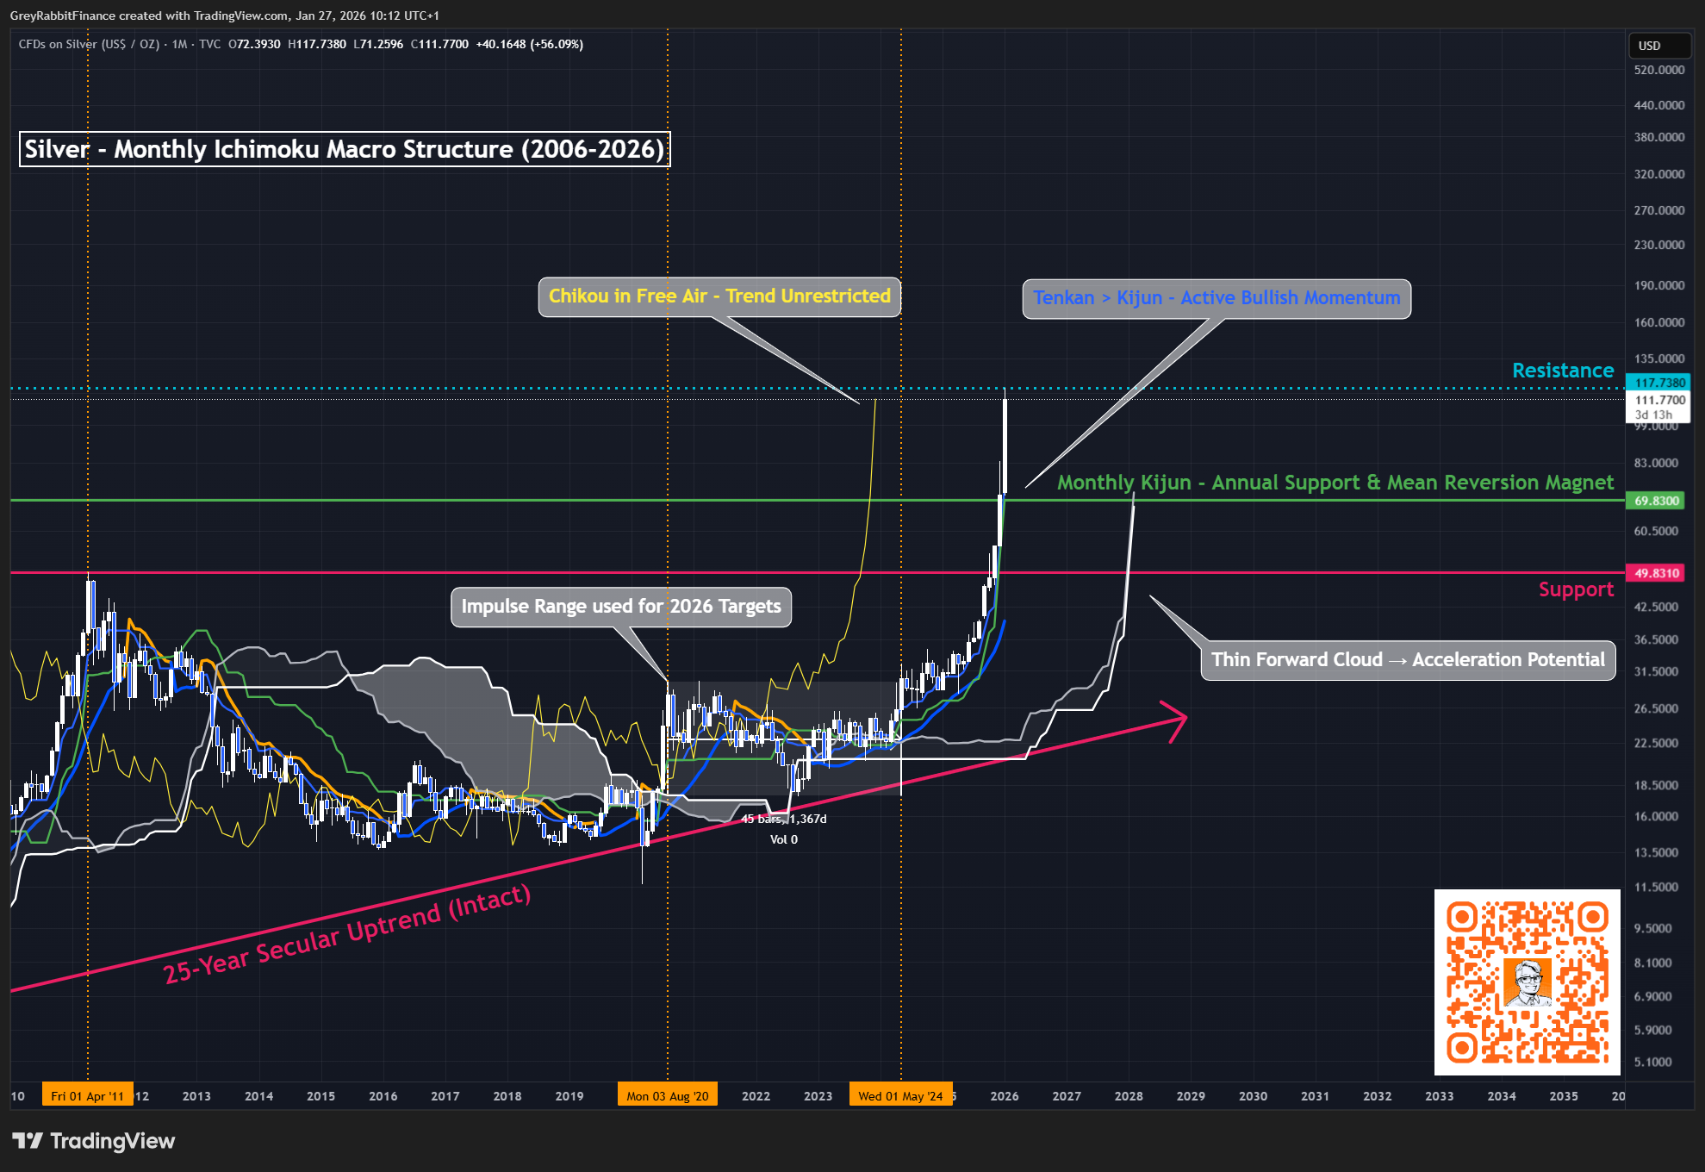Click the 111.7700 current price label

1659,400
